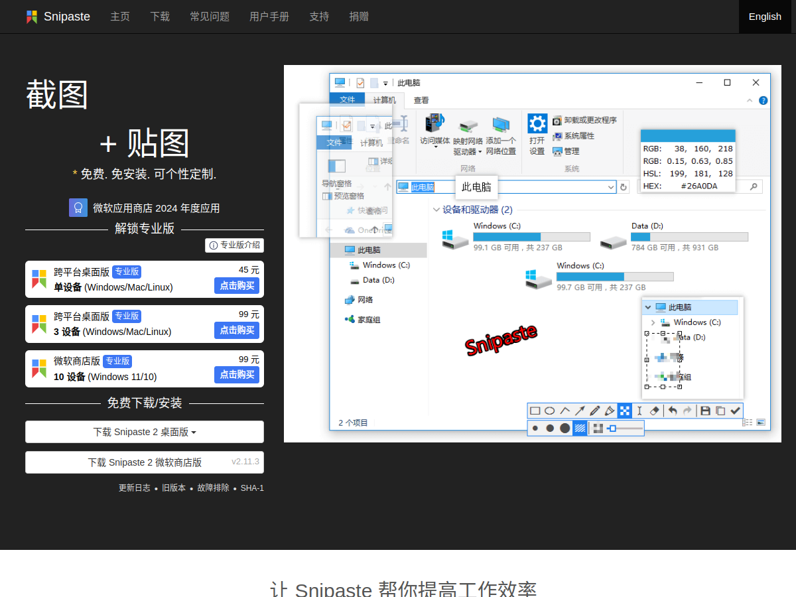Open 下载 Snipaste 2 桌面版 dropdown

tap(145, 432)
